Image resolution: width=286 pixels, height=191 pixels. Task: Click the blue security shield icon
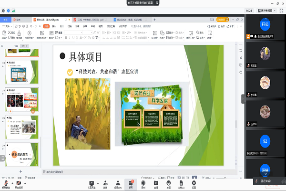pos(9,11)
